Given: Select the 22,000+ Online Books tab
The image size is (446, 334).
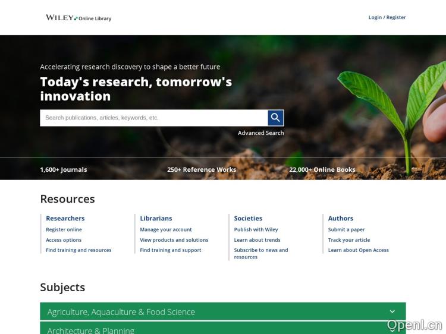Looking at the screenshot, I should pyautogui.click(x=322, y=169).
